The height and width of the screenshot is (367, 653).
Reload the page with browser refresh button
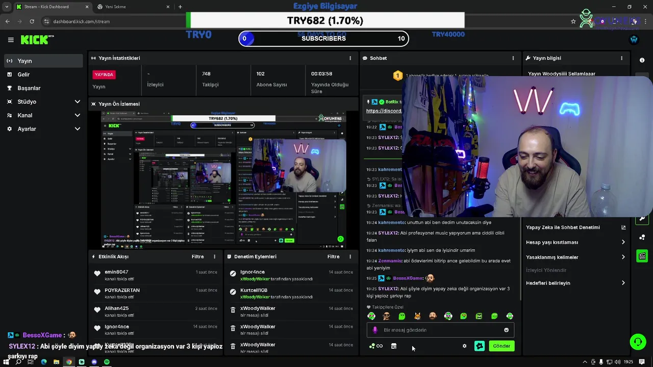32,21
